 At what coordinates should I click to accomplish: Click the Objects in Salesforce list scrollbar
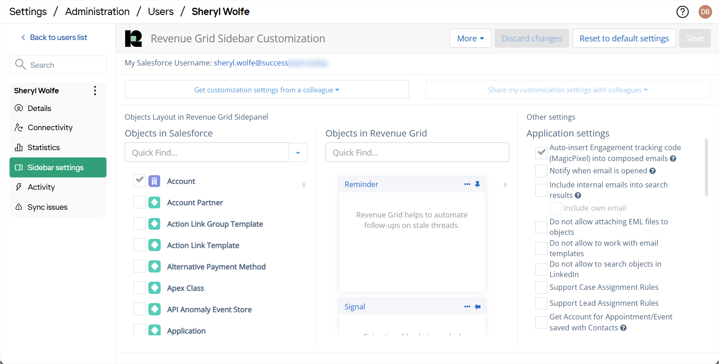304,185
